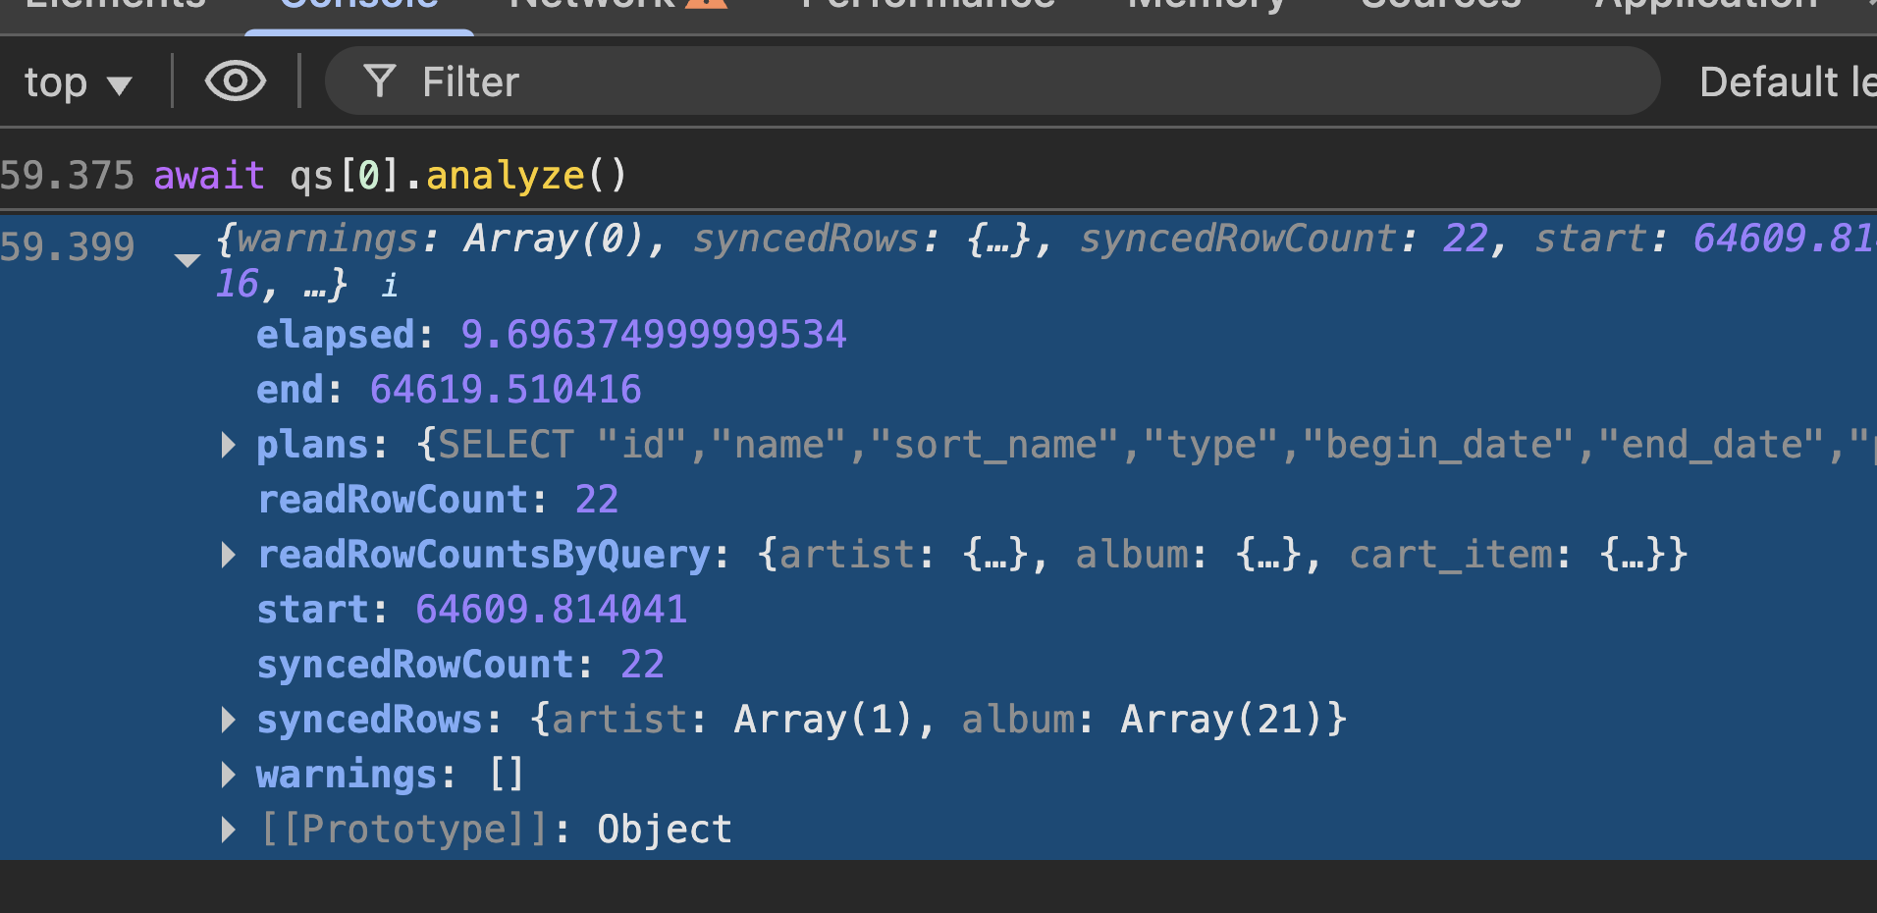Open the create live expression eye icon

pos(235,81)
